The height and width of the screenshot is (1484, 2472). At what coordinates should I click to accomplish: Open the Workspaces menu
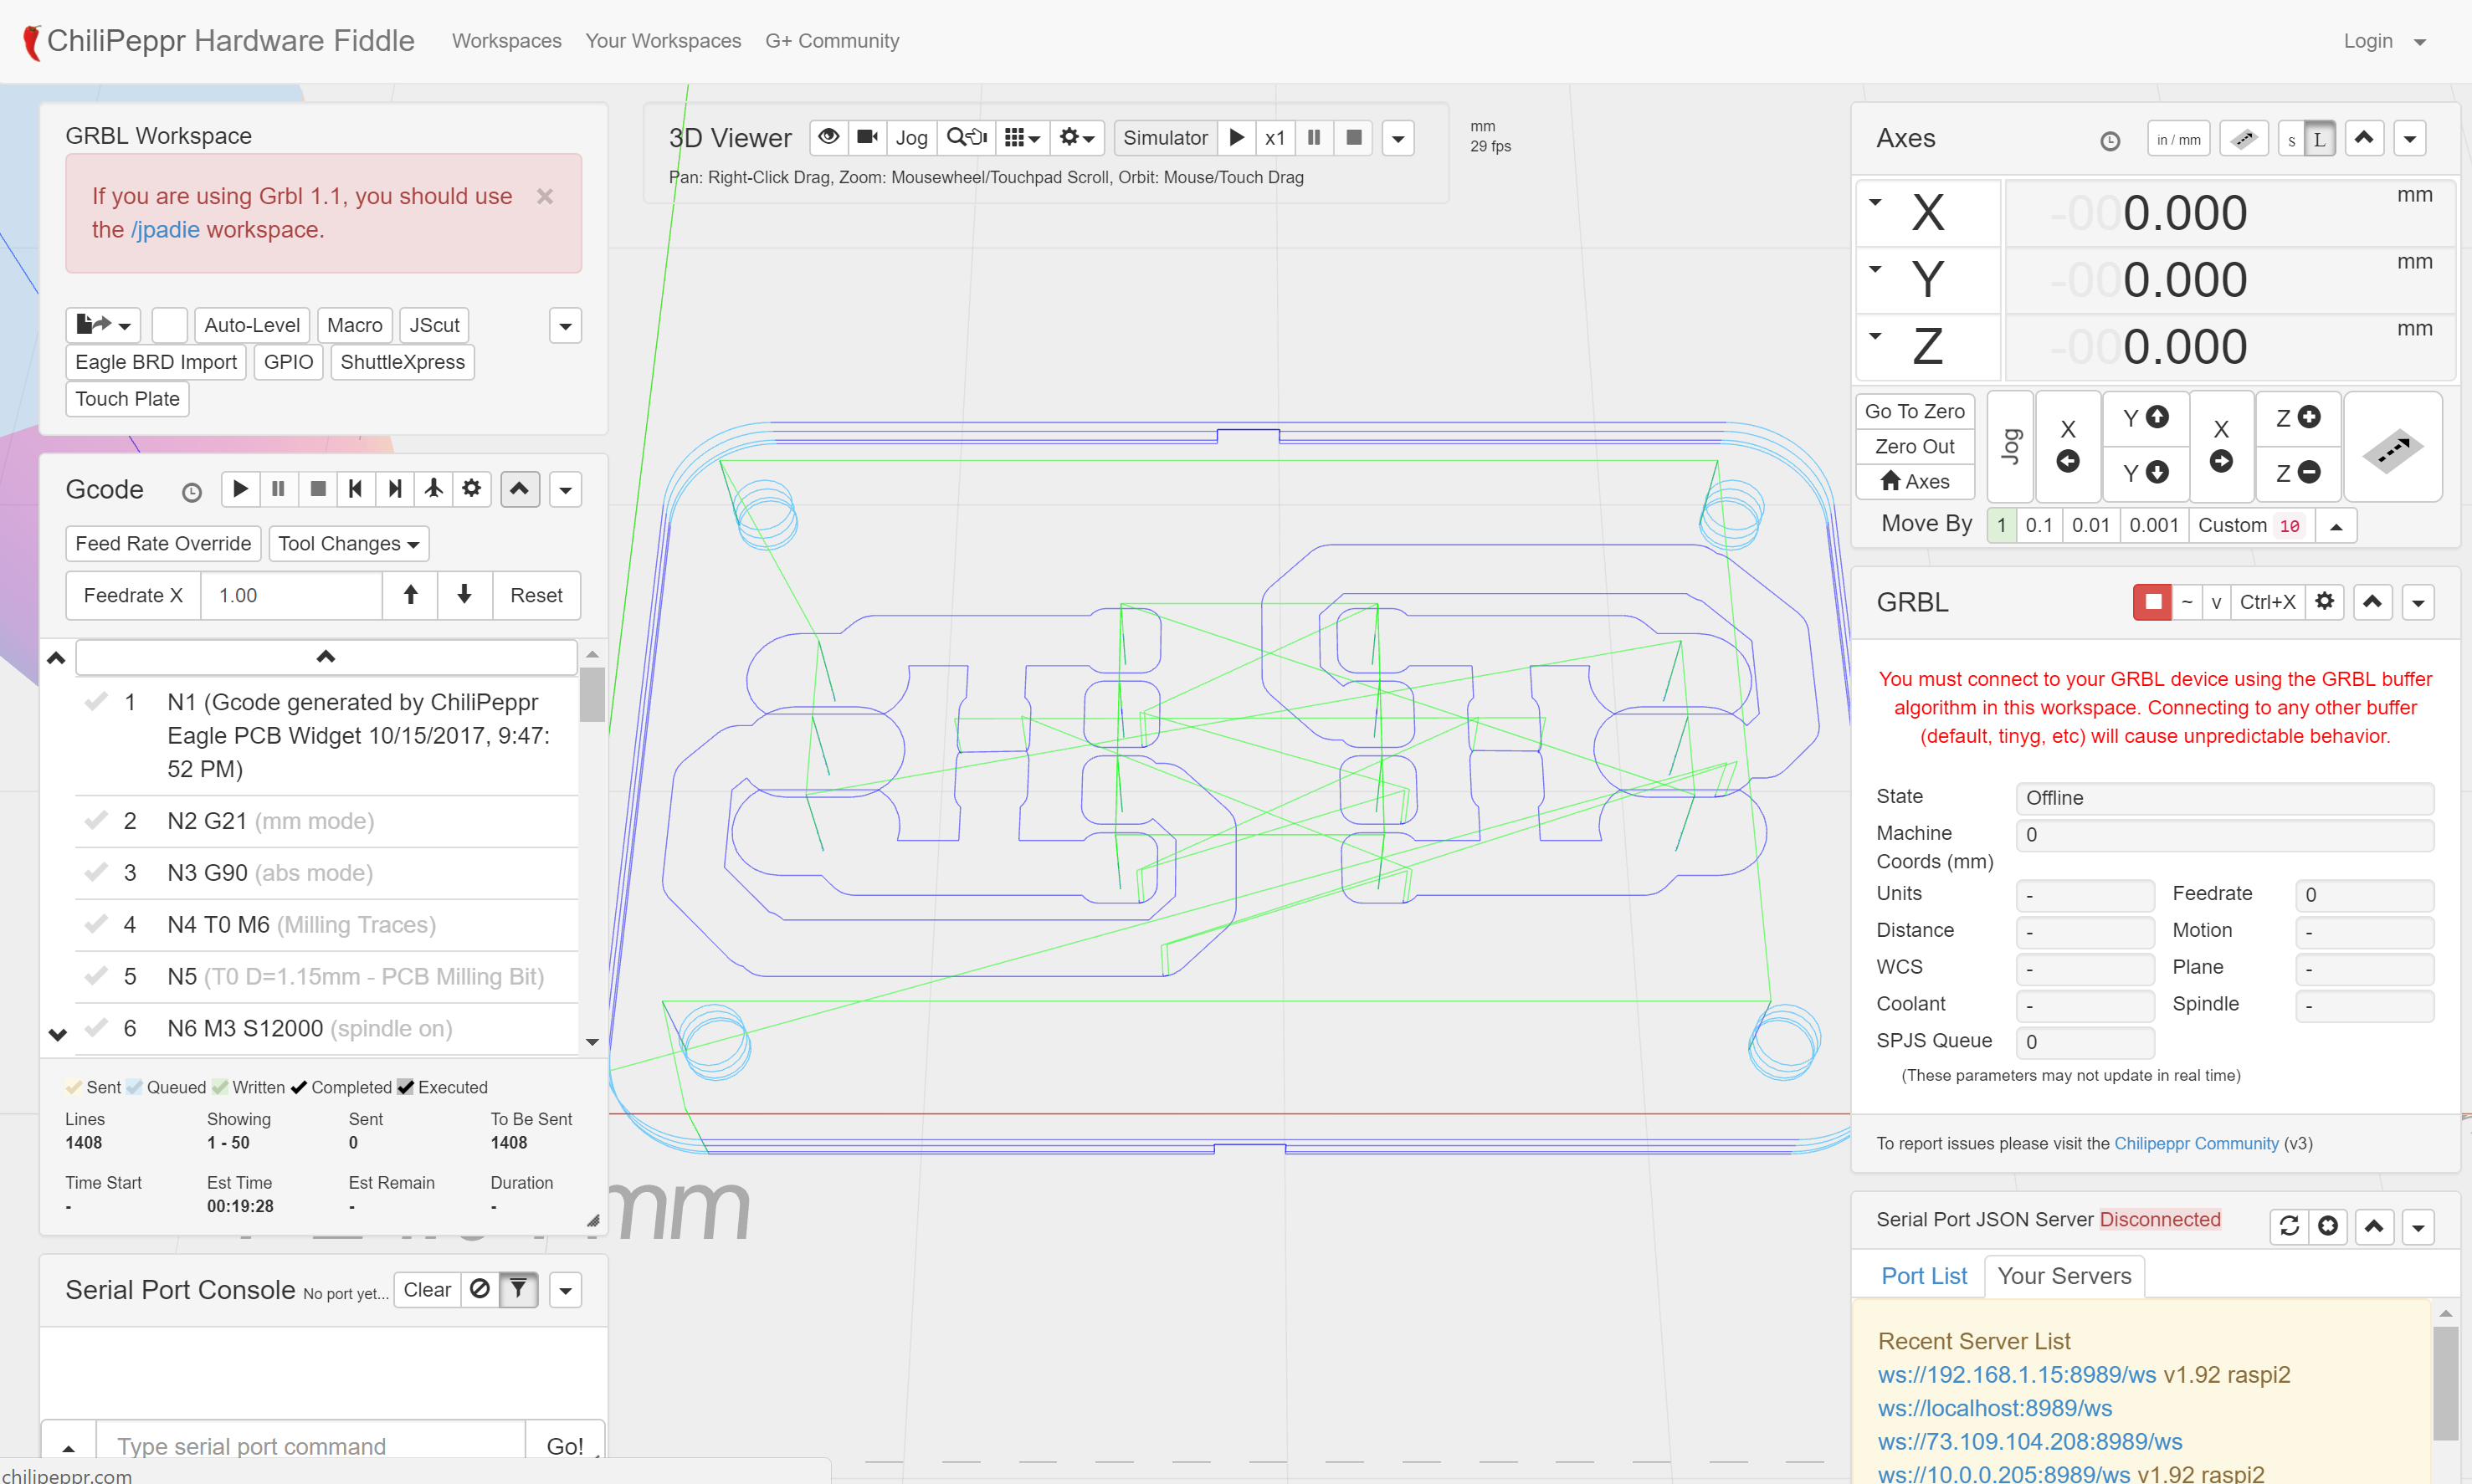pos(506,41)
